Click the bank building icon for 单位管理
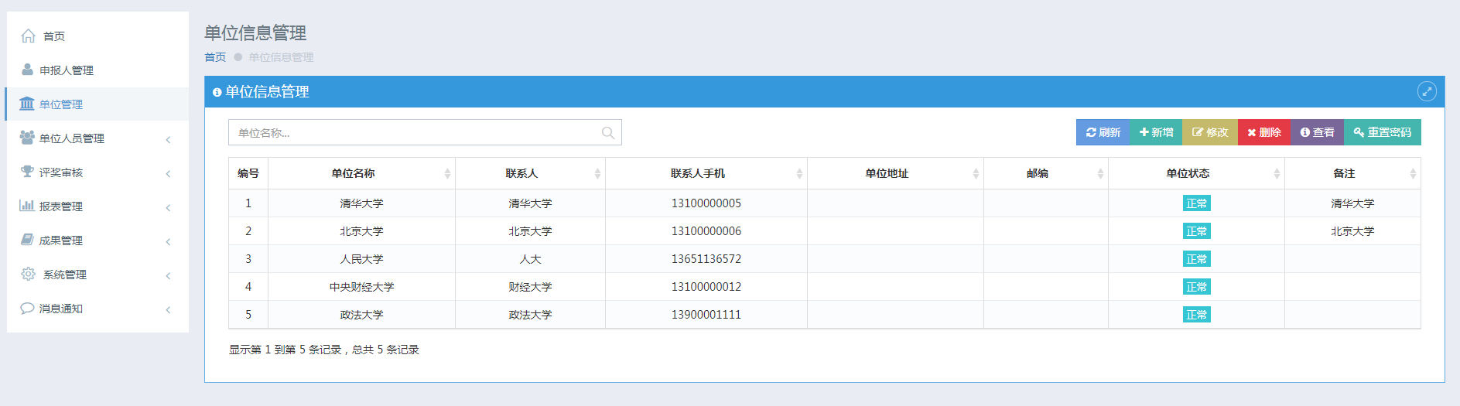Screen dimensions: 1460x406 coord(27,104)
